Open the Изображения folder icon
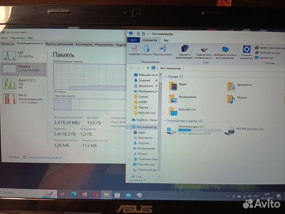This screenshot has width=285, height=214. 173,99
